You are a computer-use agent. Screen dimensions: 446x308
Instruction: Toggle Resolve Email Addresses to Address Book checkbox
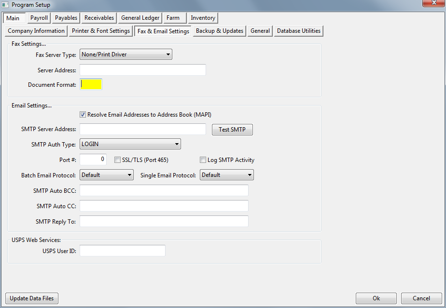(x=84, y=115)
